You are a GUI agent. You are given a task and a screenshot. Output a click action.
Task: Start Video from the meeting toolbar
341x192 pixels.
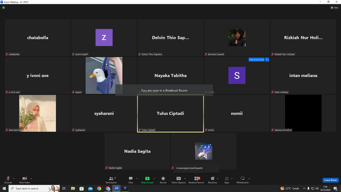tap(25, 180)
